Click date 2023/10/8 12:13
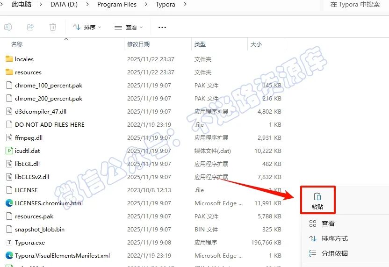Screen dimensions: 389x267 [x=149, y=190]
